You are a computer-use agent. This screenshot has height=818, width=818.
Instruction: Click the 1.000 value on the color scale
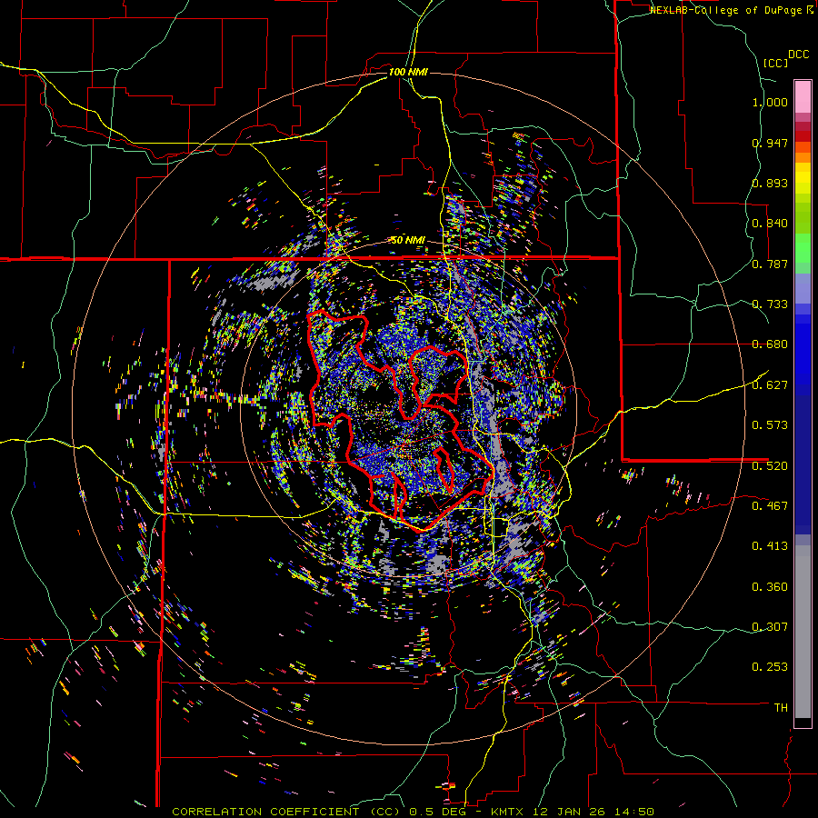point(770,102)
